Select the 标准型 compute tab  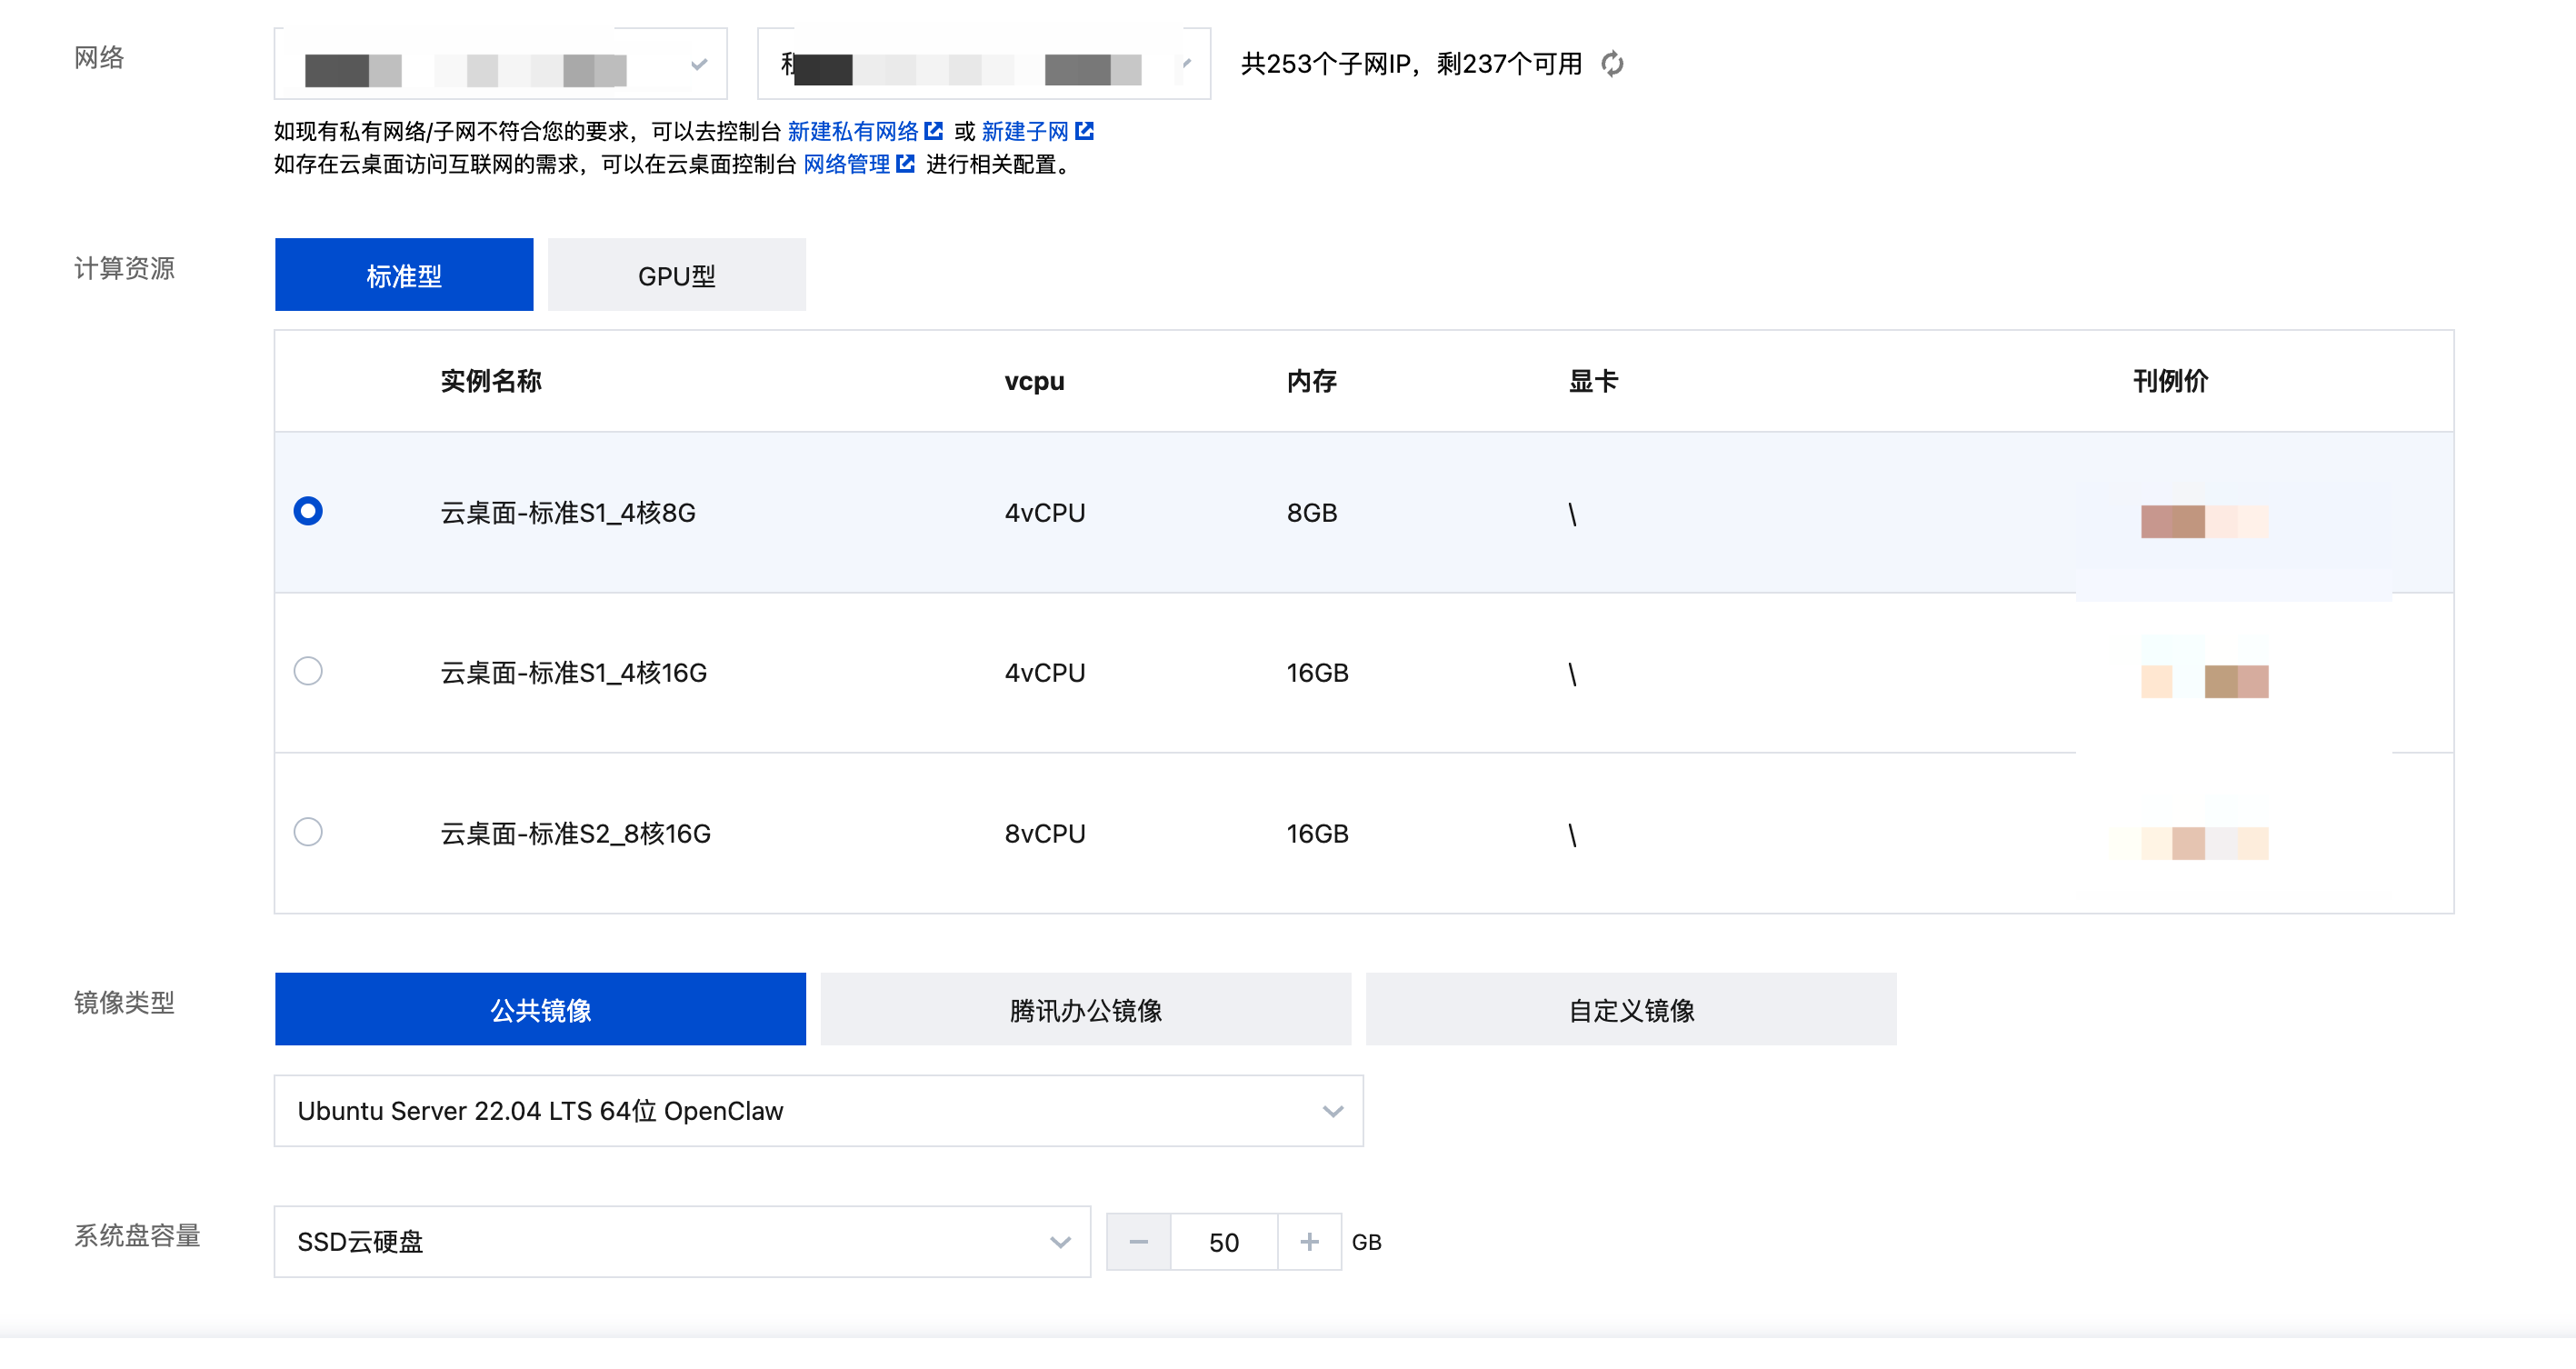click(404, 275)
